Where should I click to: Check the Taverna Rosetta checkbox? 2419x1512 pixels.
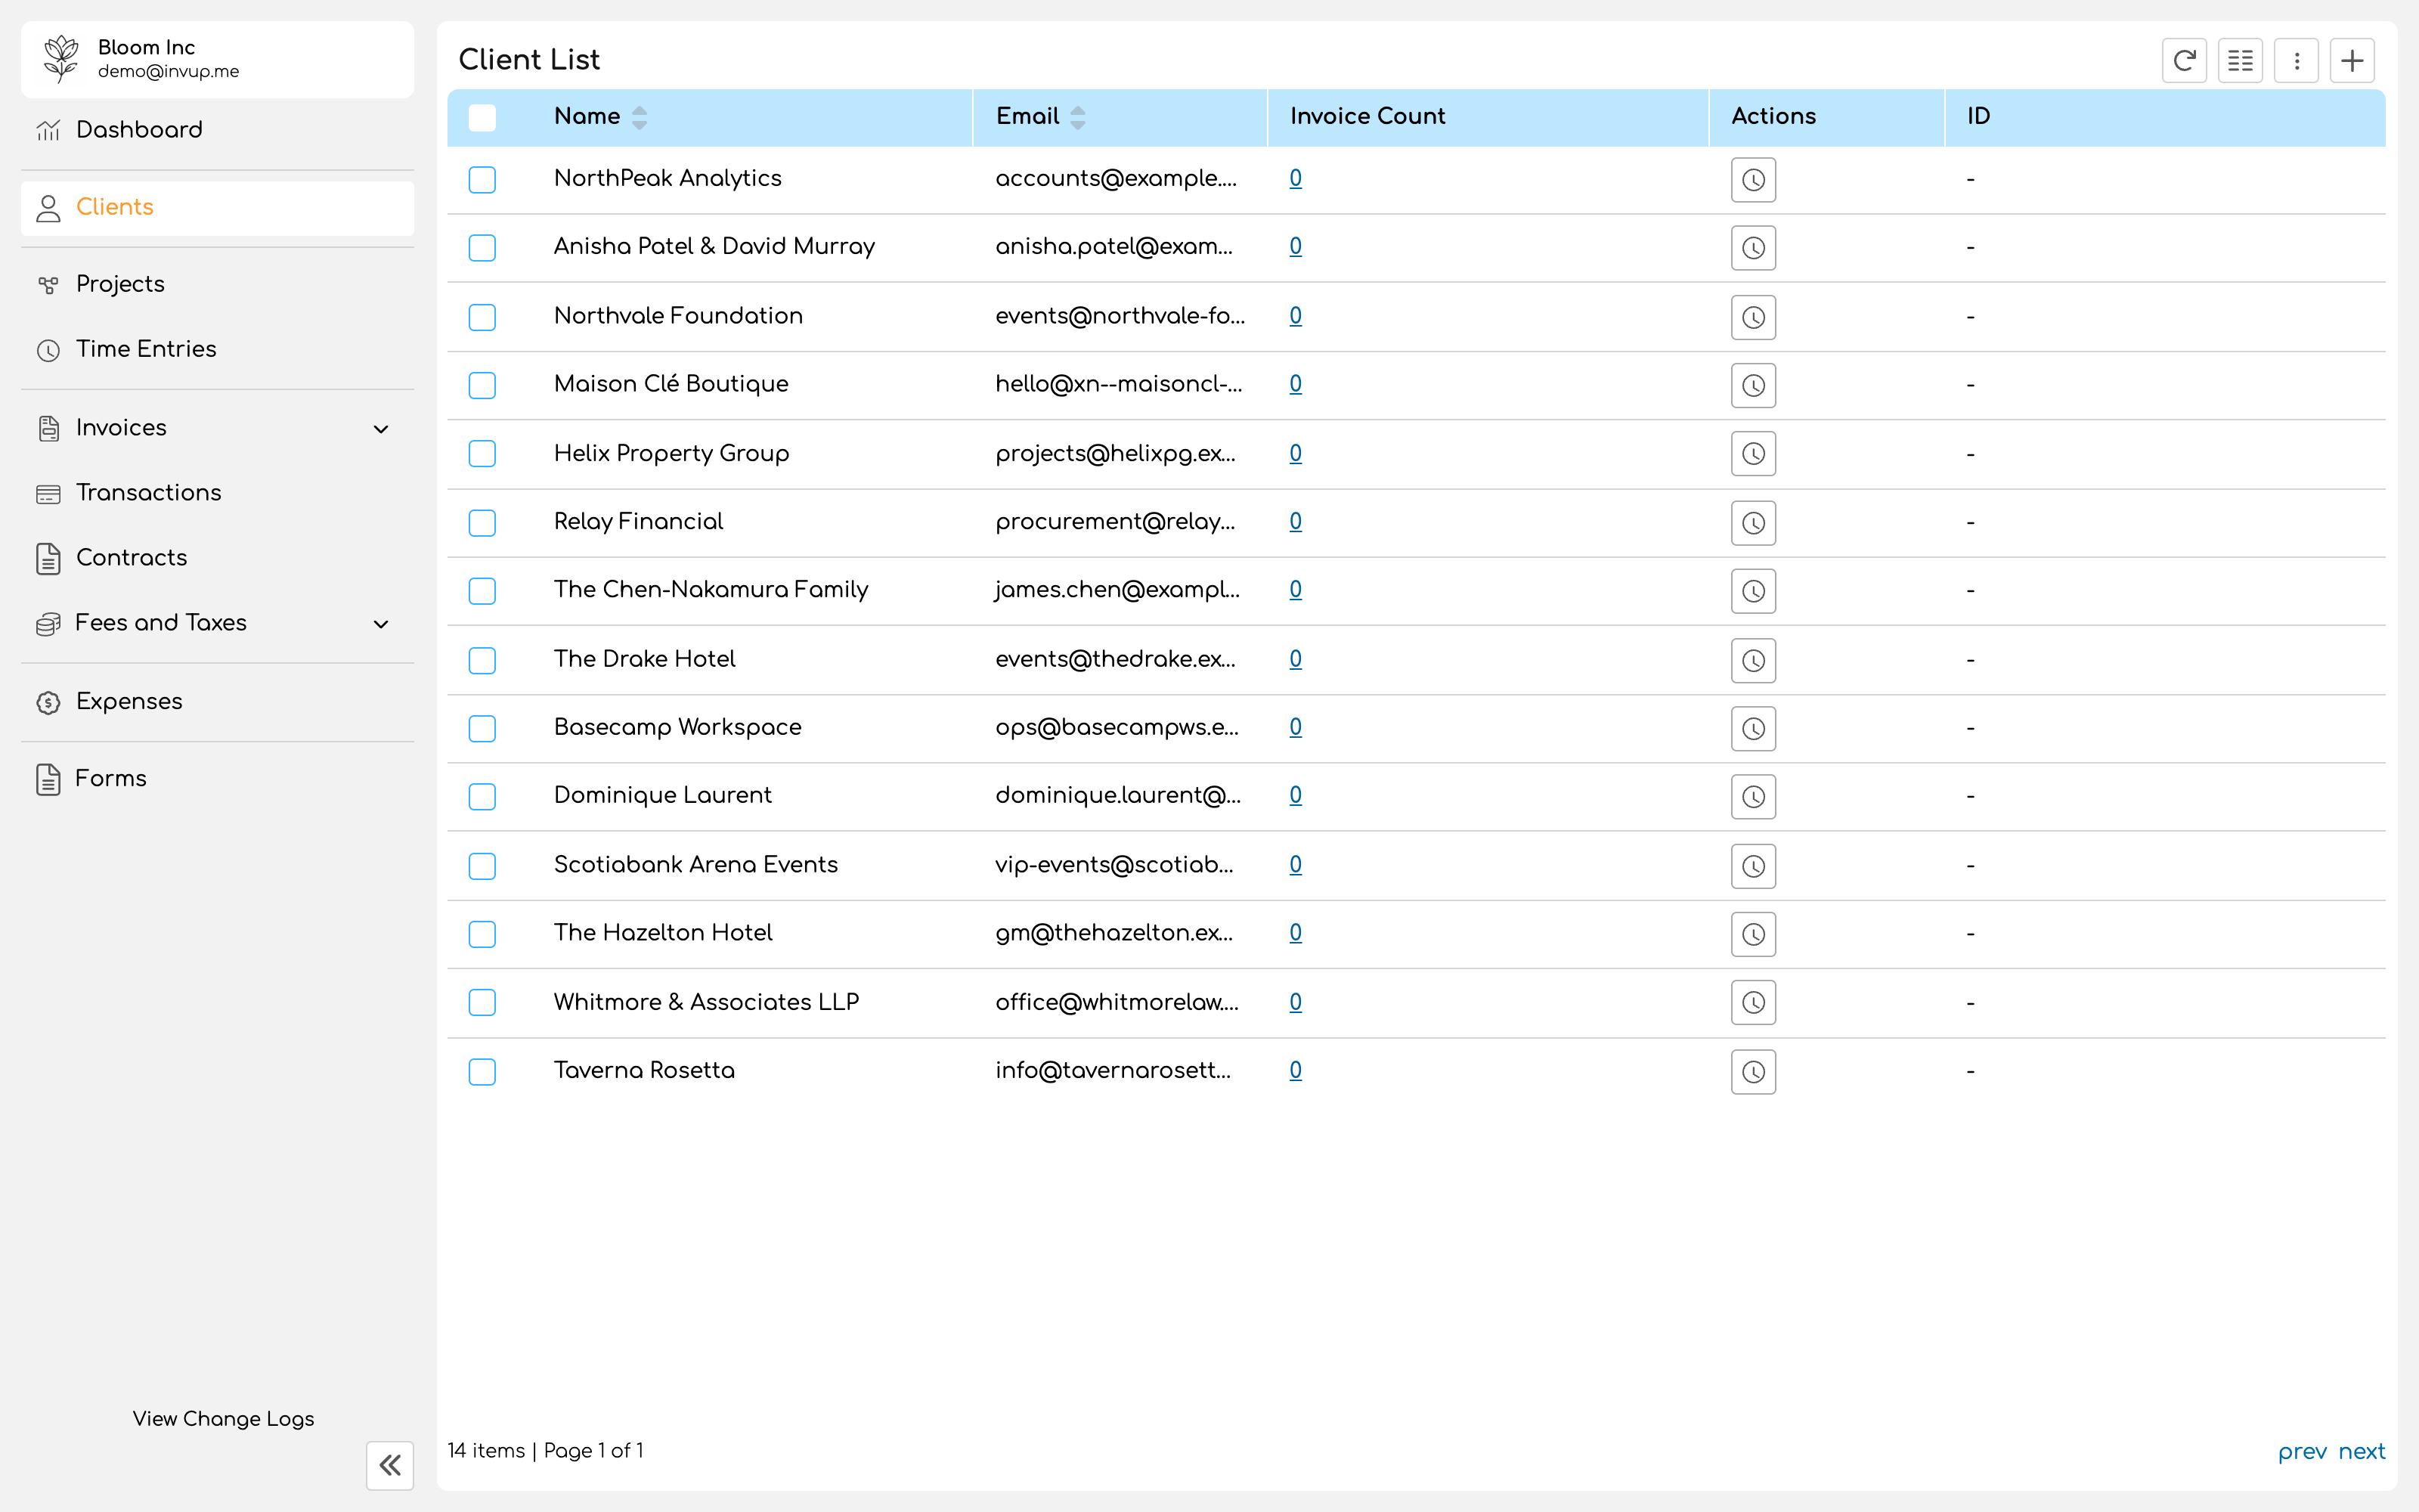[x=482, y=1071]
